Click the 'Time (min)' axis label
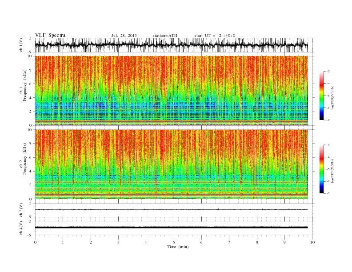This screenshot has height=272, width=352. point(178,247)
